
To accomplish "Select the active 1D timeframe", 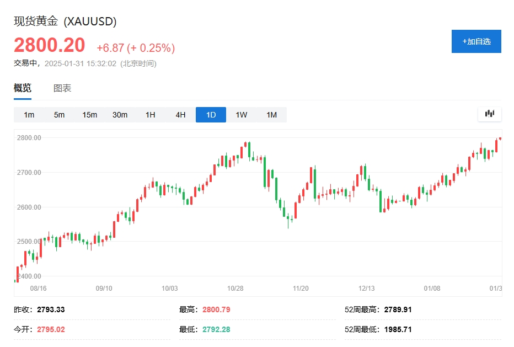I will pos(211,114).
